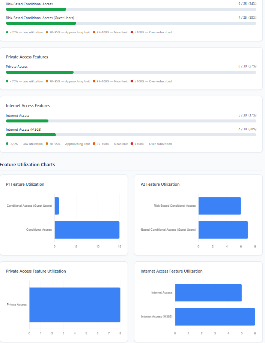The height and width of the screenshot is (343, 265).
Task: Click red Over-subscribed dot in Internet Access Features legend
Action: click(x=132, y=144)
